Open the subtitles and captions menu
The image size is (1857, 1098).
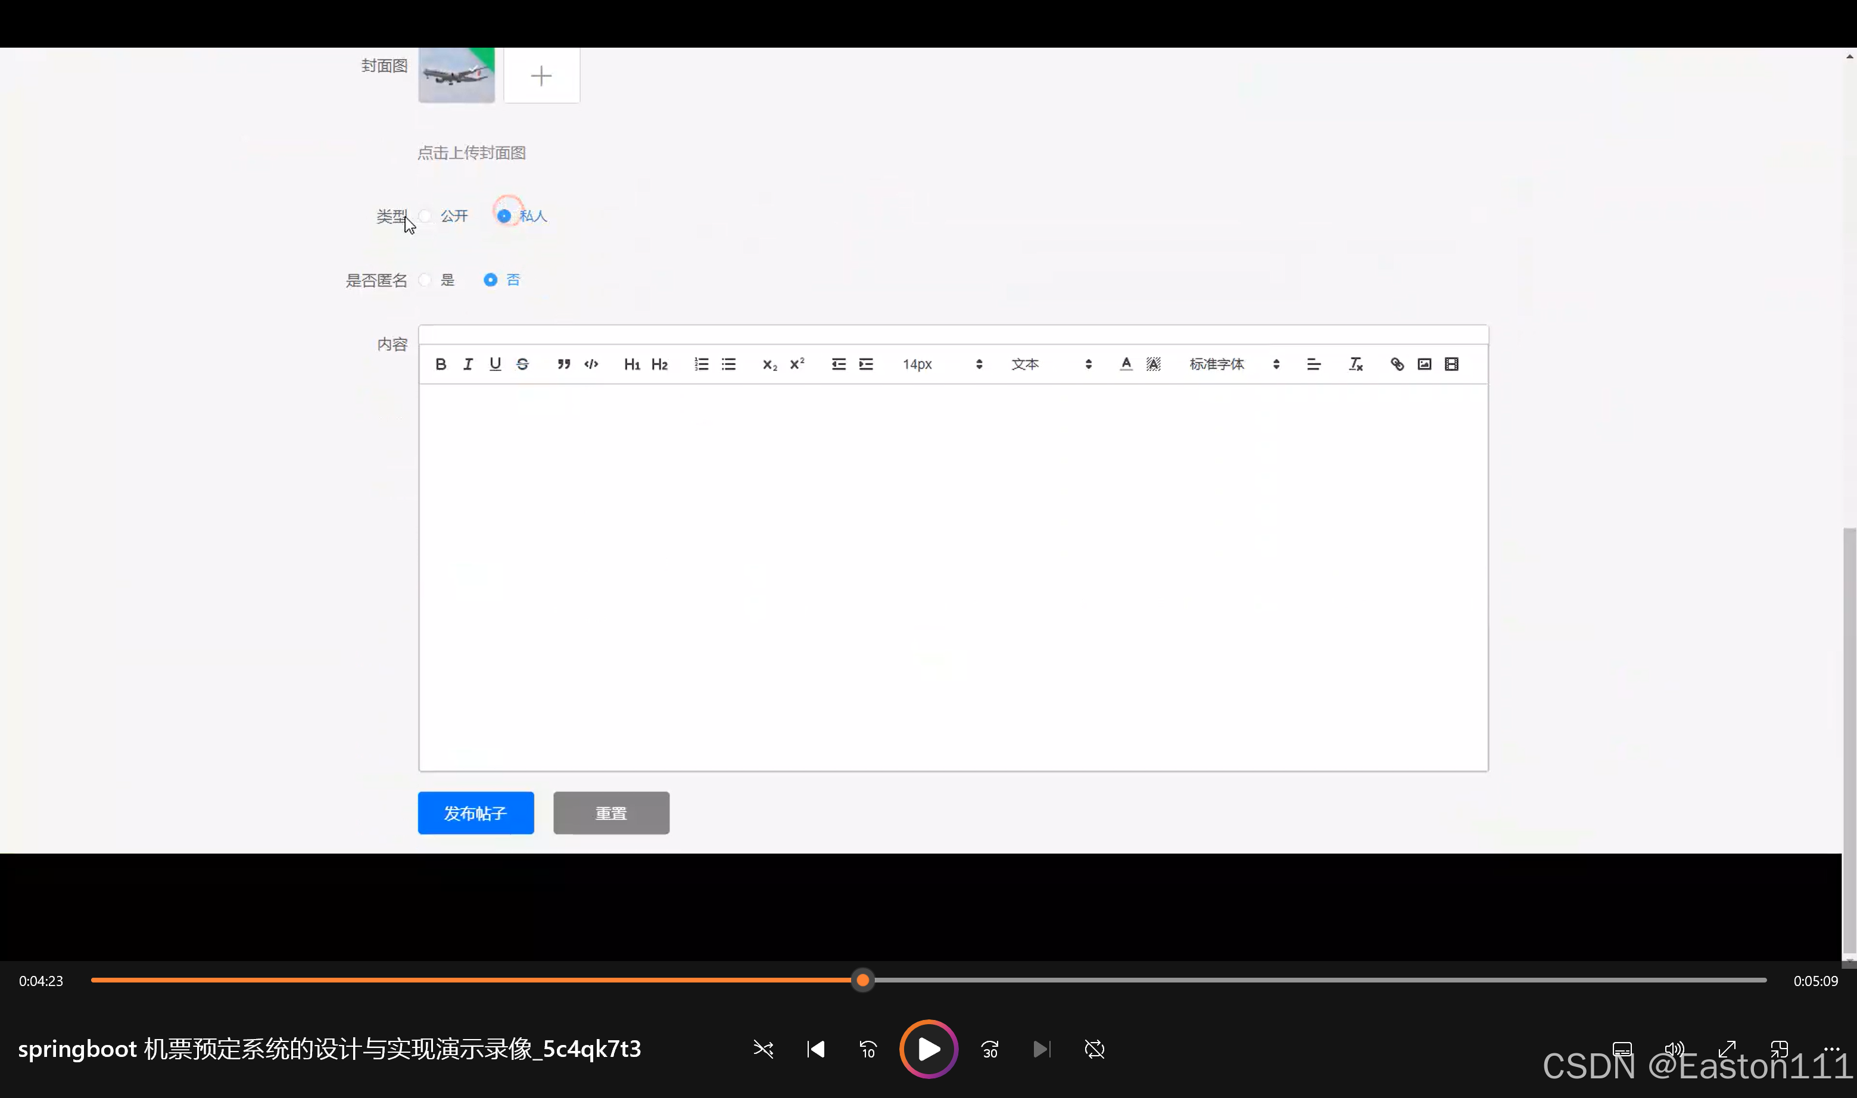click(x=1622, y=1049)
